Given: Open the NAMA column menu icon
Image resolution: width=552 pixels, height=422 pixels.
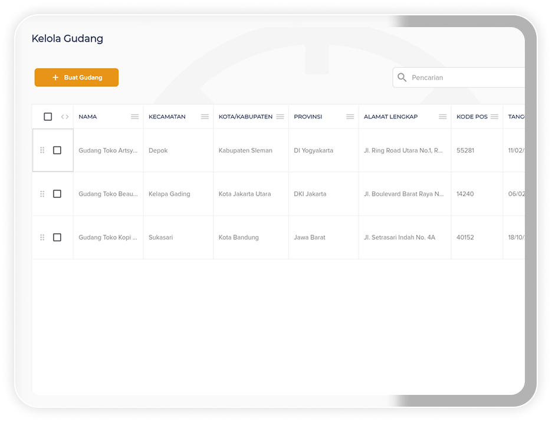Looking at the screenshot, I should click(134, 117).
